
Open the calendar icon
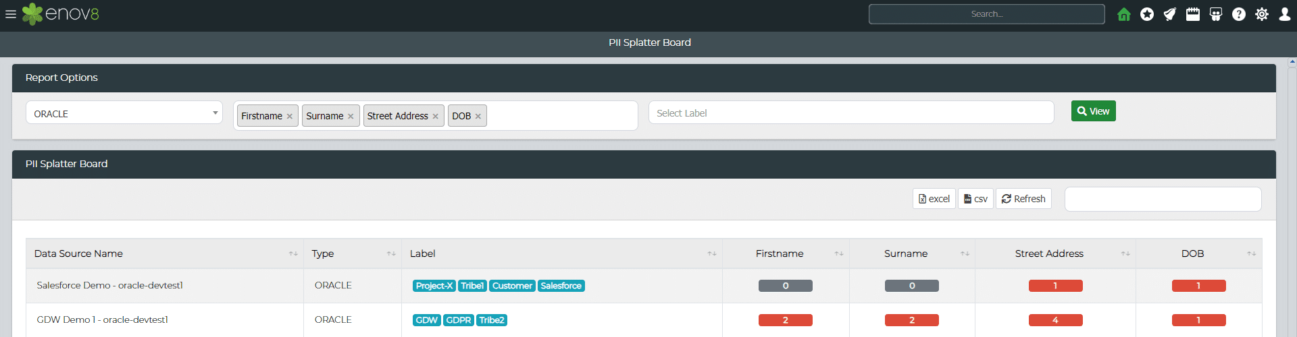tap(1193, 14)
